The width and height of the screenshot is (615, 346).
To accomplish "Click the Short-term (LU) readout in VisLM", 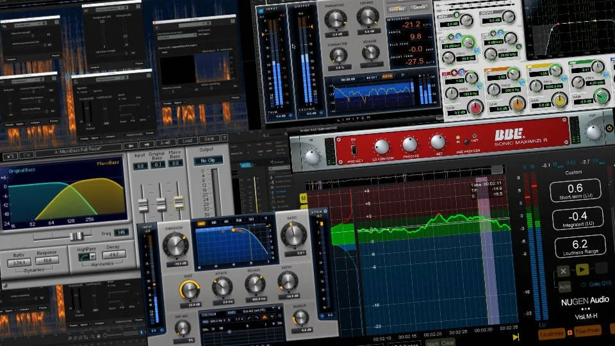I will pyautogui.click(x=575, y=191).
